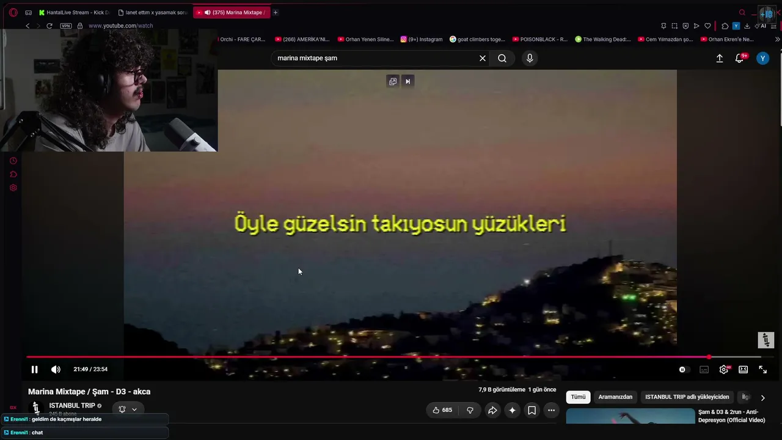Open the Opera menu logo
782x440 pixels.
pos(13,12)
